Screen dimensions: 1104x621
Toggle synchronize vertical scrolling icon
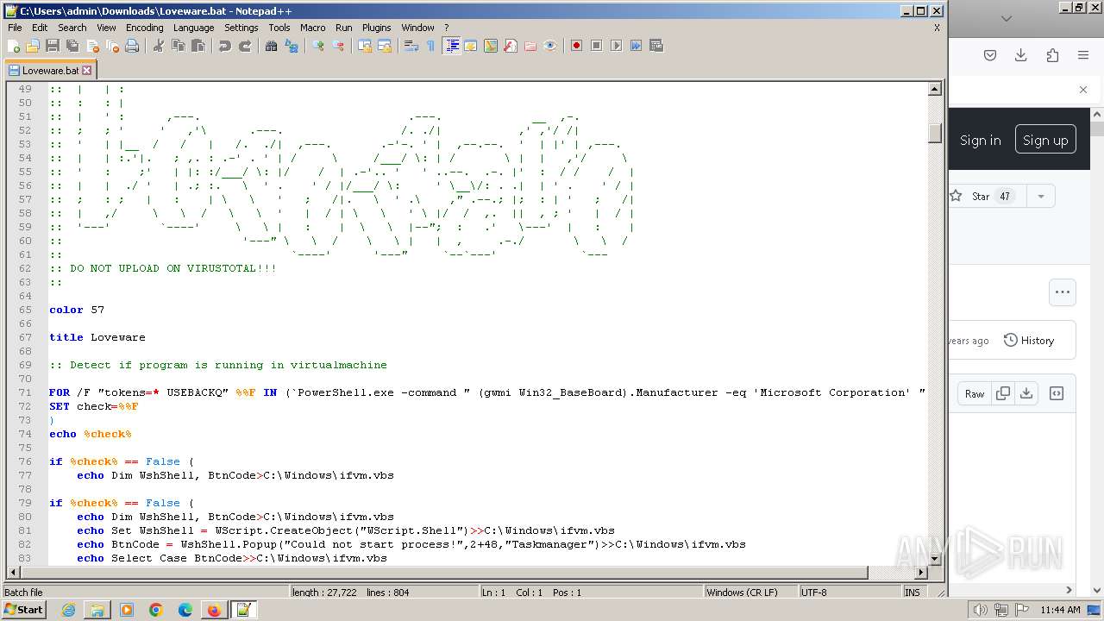[365, 46]
